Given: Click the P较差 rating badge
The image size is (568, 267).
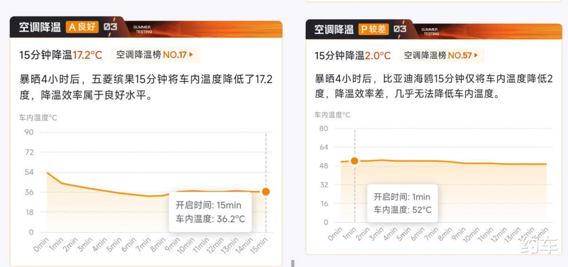Looking at the screenshot, I should point(373,29).
